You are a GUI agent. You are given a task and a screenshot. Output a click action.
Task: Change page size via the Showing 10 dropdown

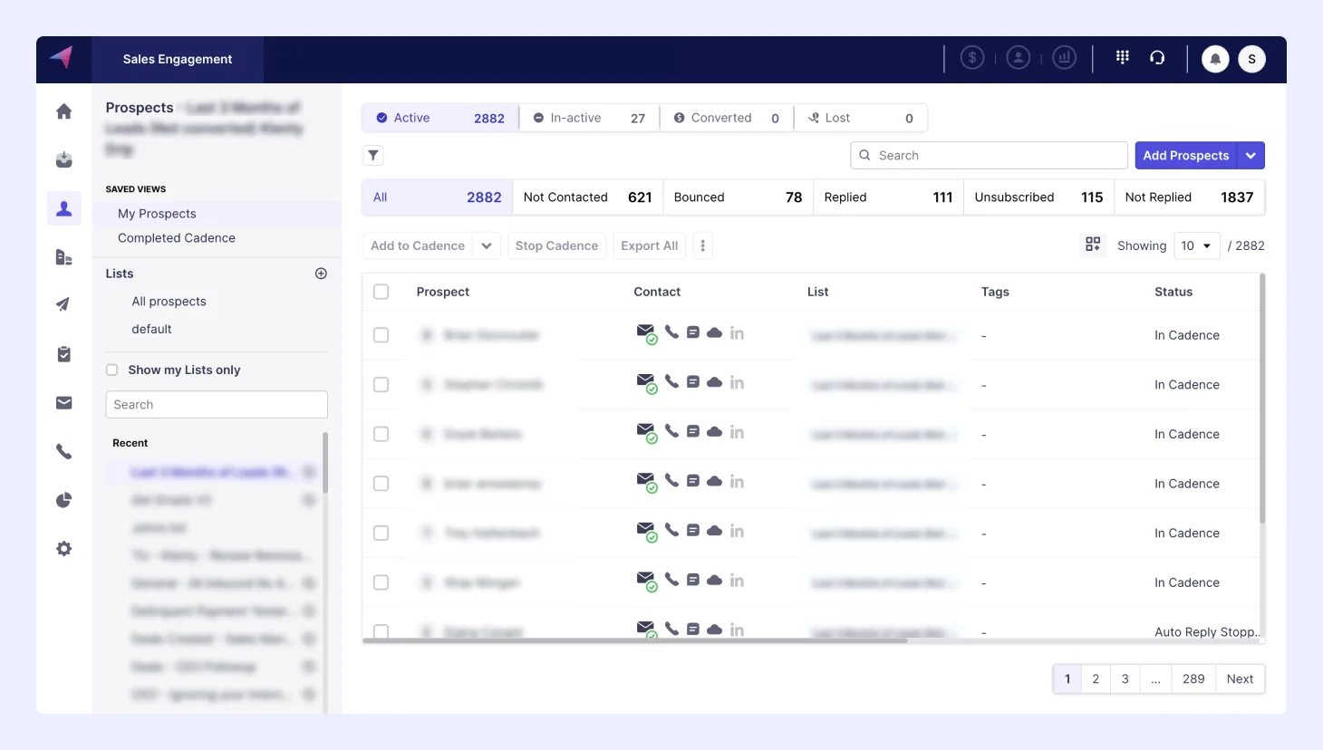tap(1197, 245)
